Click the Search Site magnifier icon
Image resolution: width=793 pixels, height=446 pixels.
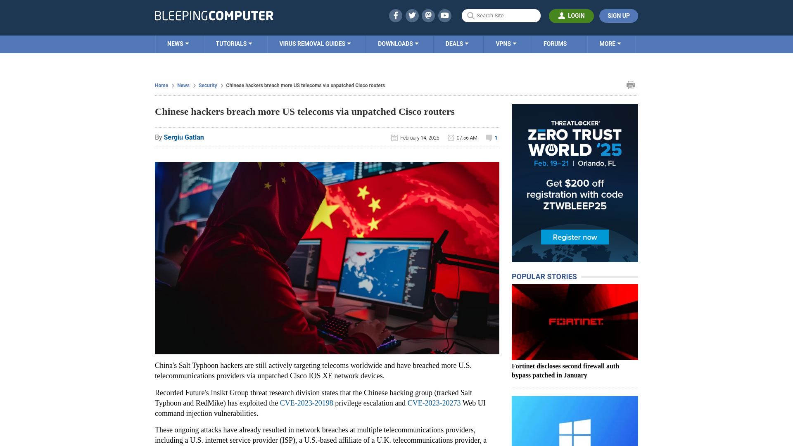coord(470,16)
